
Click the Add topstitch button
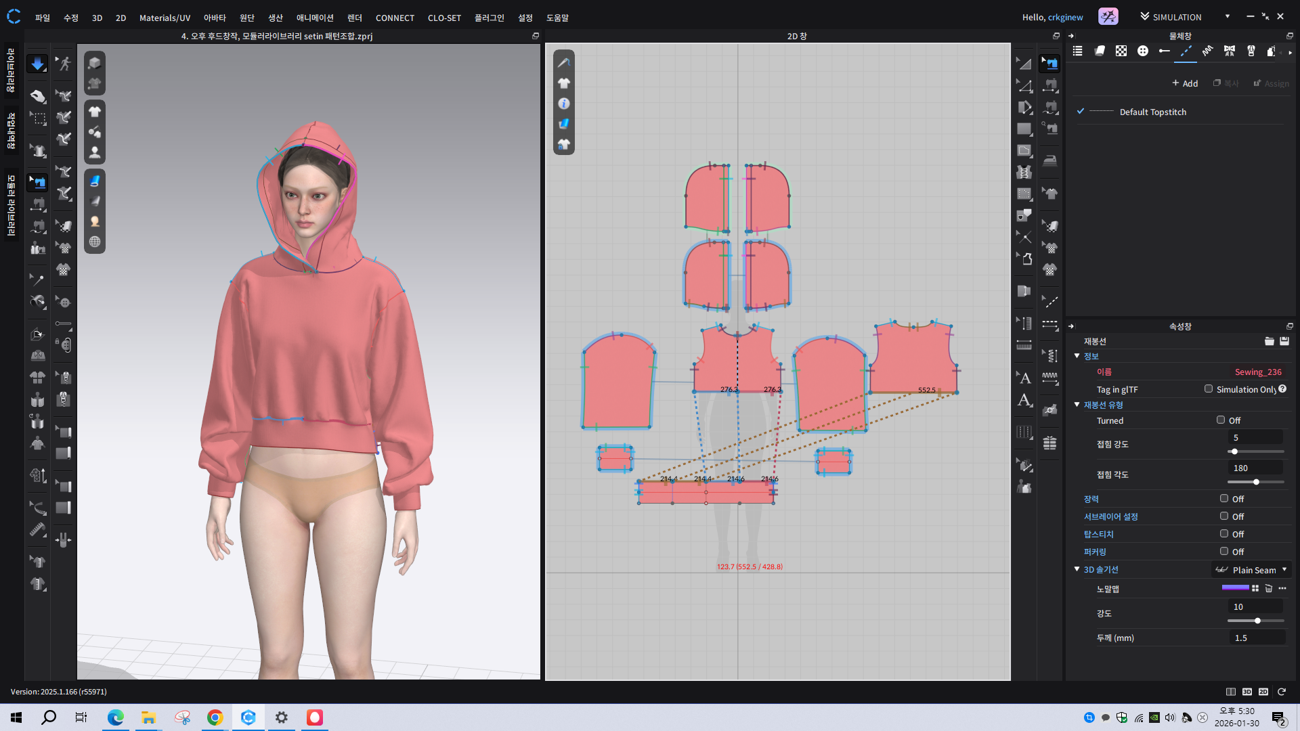point(1185,83)
